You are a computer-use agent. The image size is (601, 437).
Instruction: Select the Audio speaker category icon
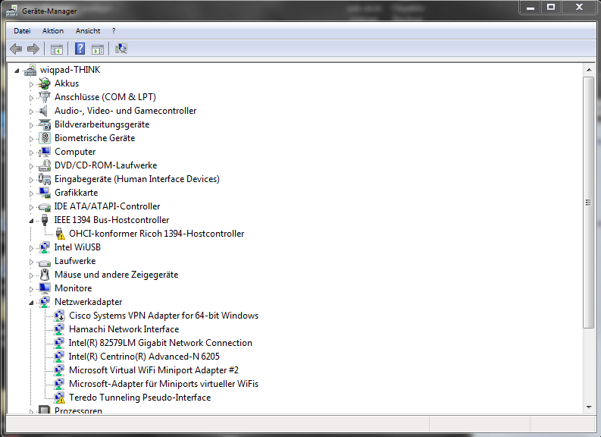(x=45, y=111)
